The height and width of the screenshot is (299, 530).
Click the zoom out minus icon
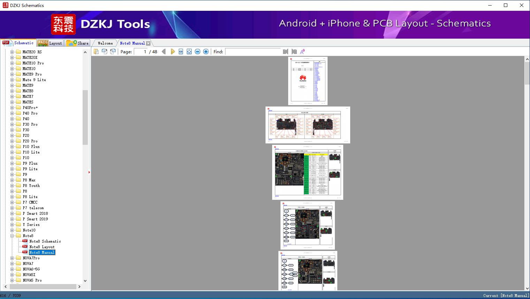[198, 52]
